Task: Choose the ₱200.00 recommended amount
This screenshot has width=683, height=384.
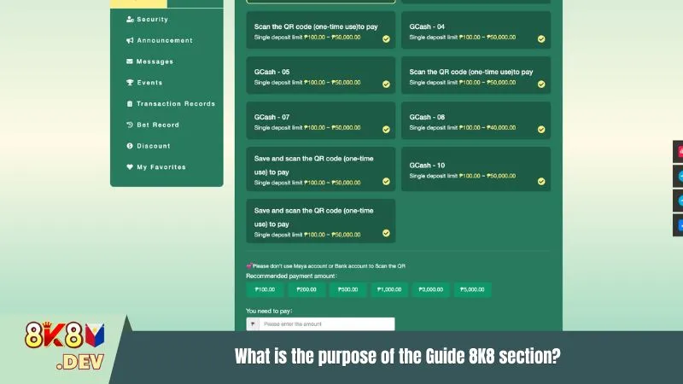Action: (306, 289)
